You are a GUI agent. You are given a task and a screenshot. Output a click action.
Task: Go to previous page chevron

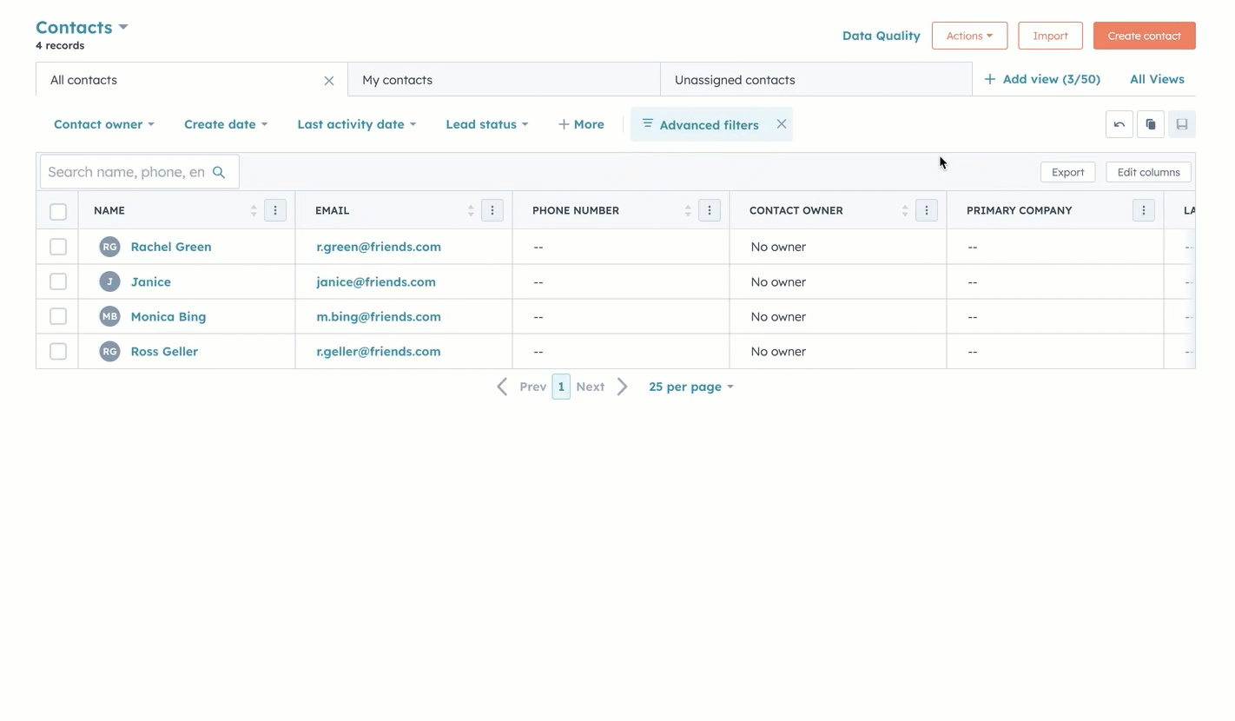[502, 387]
